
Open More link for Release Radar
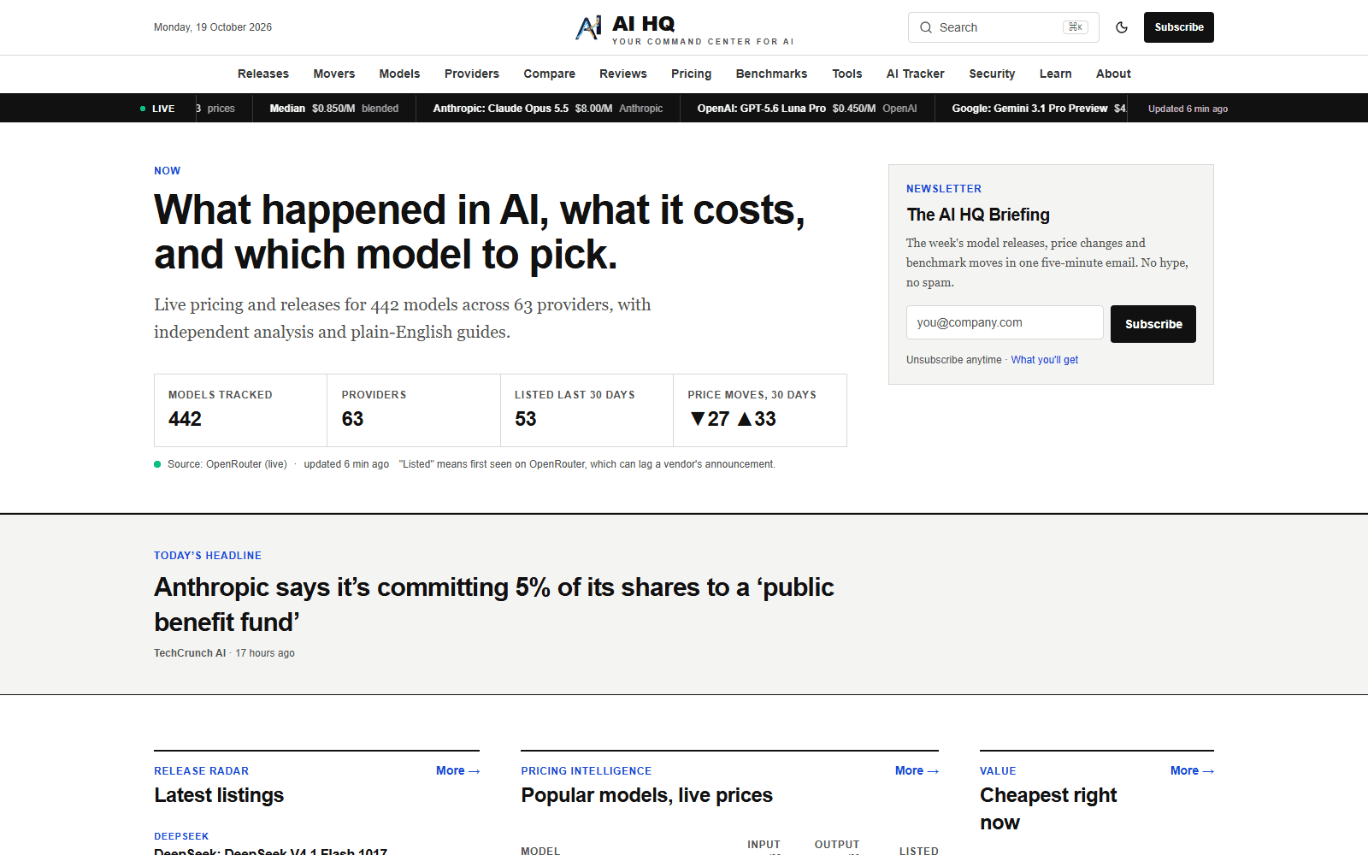click(457, 770)
